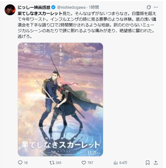Like the post with the heart icon
The height and width of the screenshot is (168, 166).
[x=84, y=163]
